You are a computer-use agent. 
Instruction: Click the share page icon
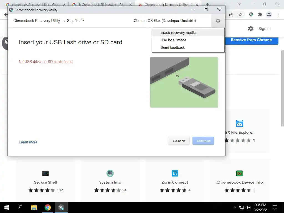click(231, 14)
